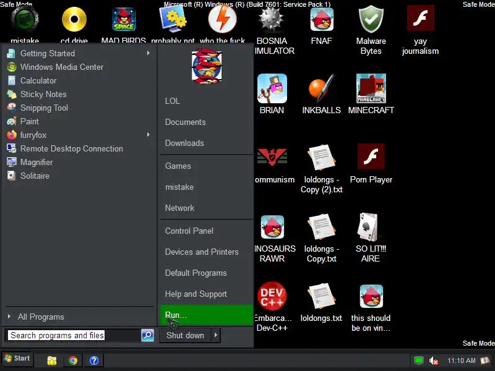Open the 'probably not' gears icon
The image size is (495, 371).
click(173, 19)
